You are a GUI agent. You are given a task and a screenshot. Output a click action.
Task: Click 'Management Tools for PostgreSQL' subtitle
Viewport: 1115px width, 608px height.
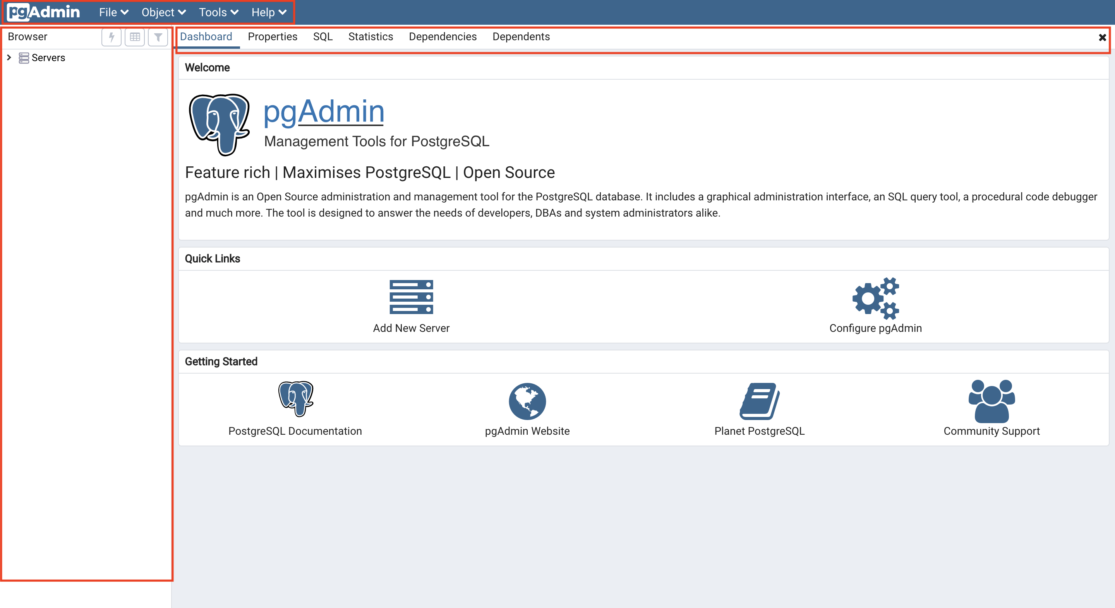point(377,142)
